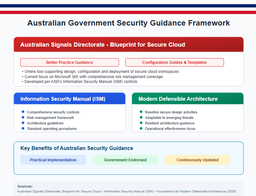Screen dimensions: 256x196
Task: Click the Modern Defensible Architecture header
Action: [x=188, y=99]
